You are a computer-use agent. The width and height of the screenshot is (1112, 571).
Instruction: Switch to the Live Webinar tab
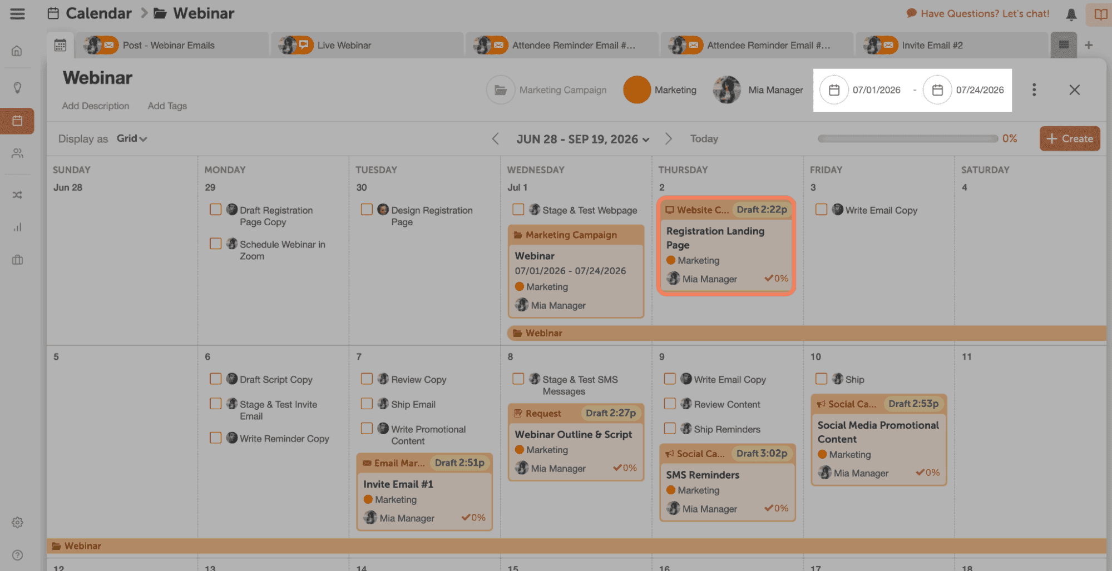point(344,46)
